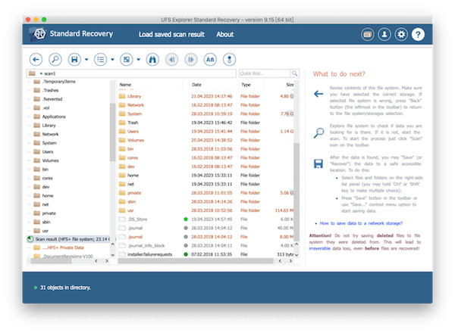Open the user account icon in header
Viewport: 455px width, 333px height.
[x=384, y=35]
